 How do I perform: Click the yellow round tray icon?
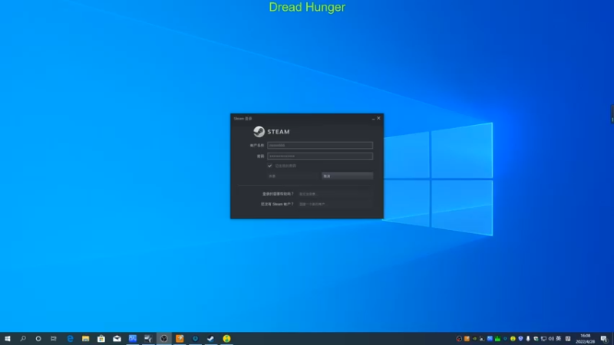click(x=513, y=339)
